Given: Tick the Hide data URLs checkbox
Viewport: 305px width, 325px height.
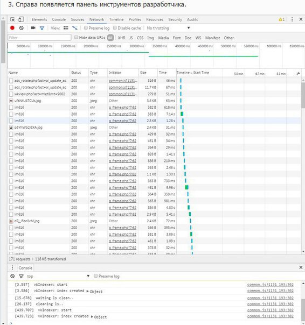Looking at the screenshot, I should click(x=76, y=37).
